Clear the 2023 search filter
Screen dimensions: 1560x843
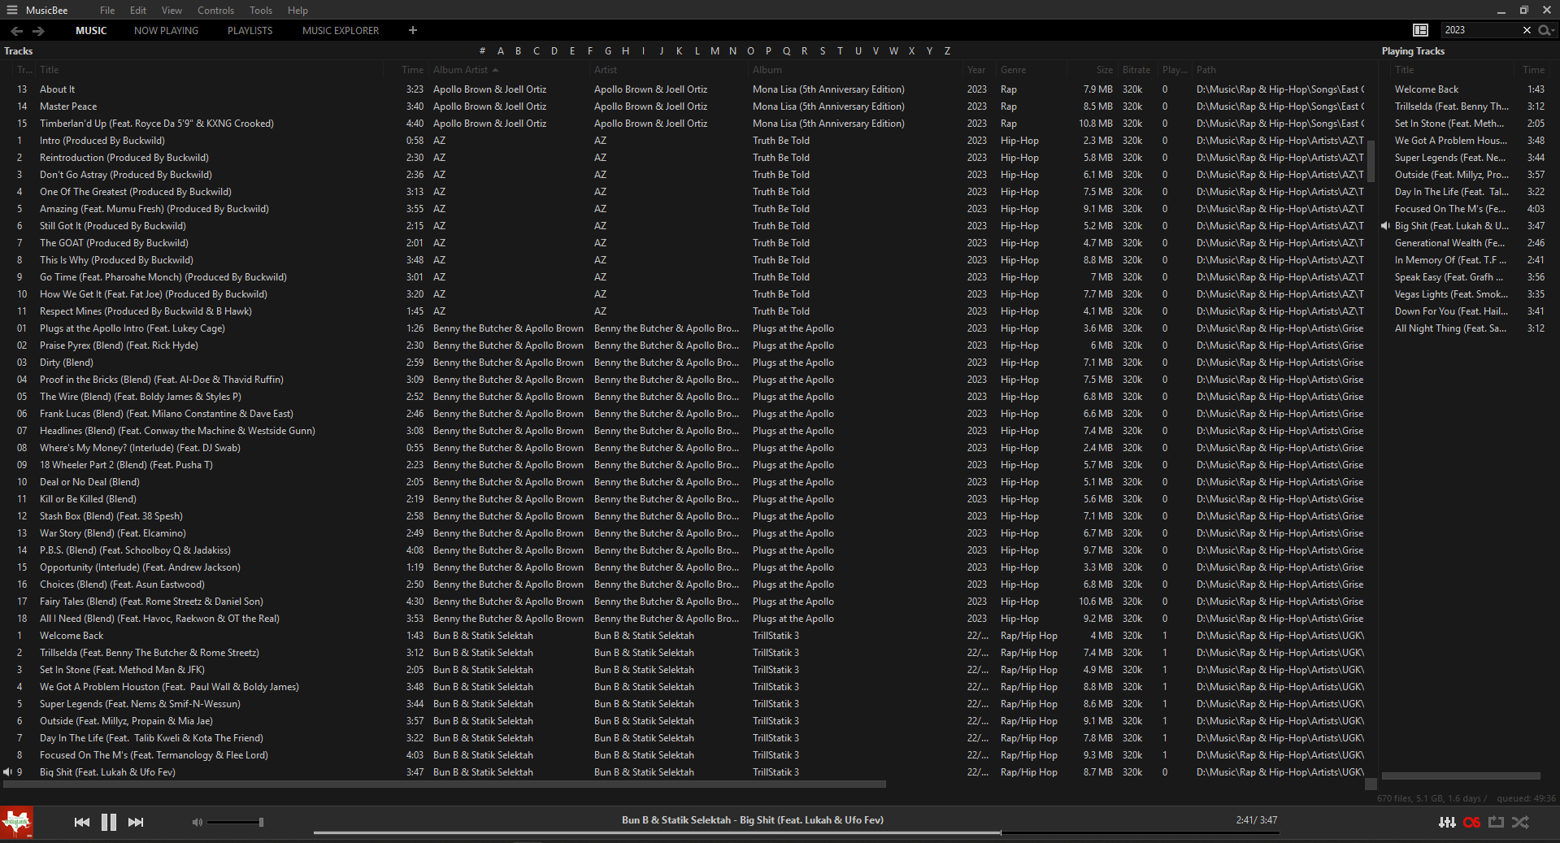[1526, 30]
